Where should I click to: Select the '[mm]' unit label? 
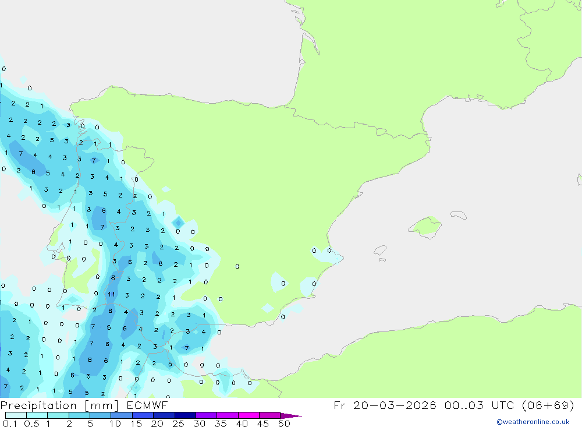[x=102, y=405]
